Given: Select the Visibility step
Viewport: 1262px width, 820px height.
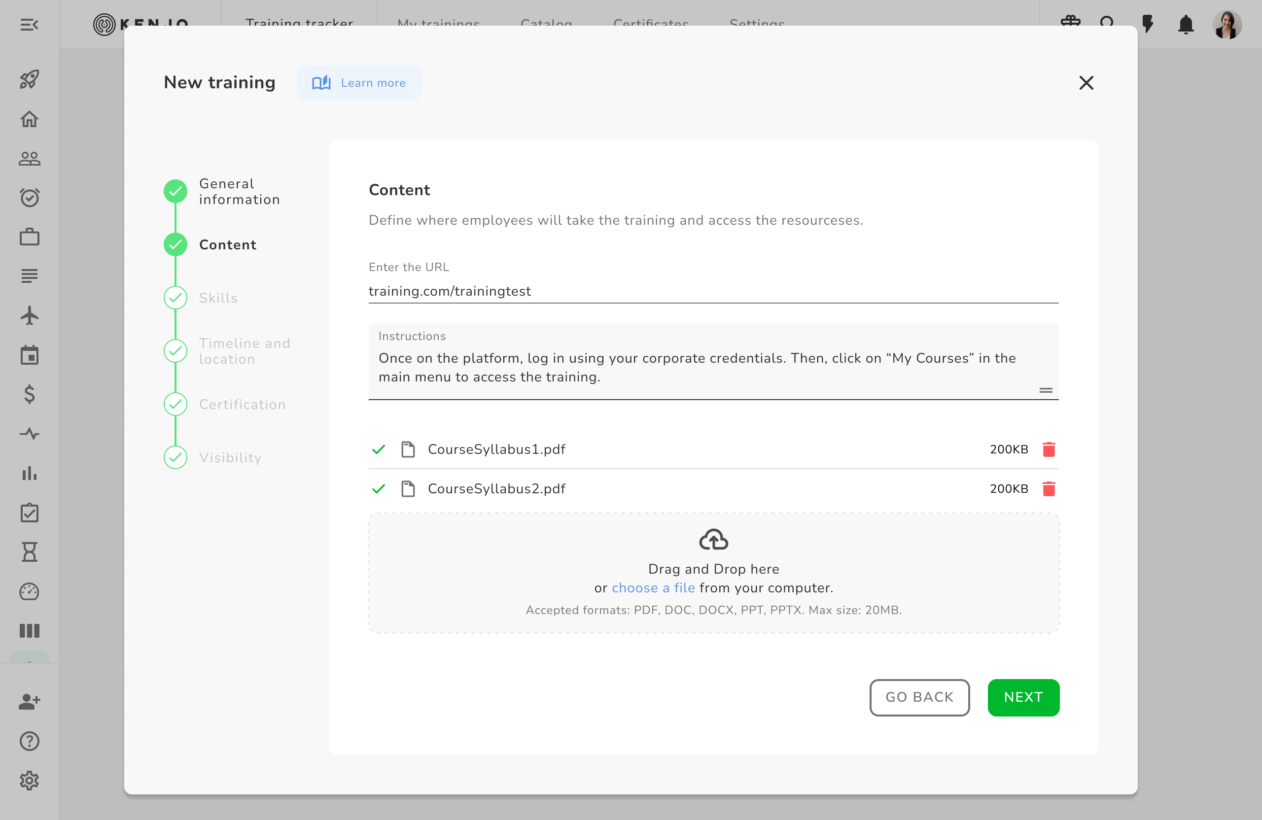Looking at the screenshot, I should coord(230,457).
